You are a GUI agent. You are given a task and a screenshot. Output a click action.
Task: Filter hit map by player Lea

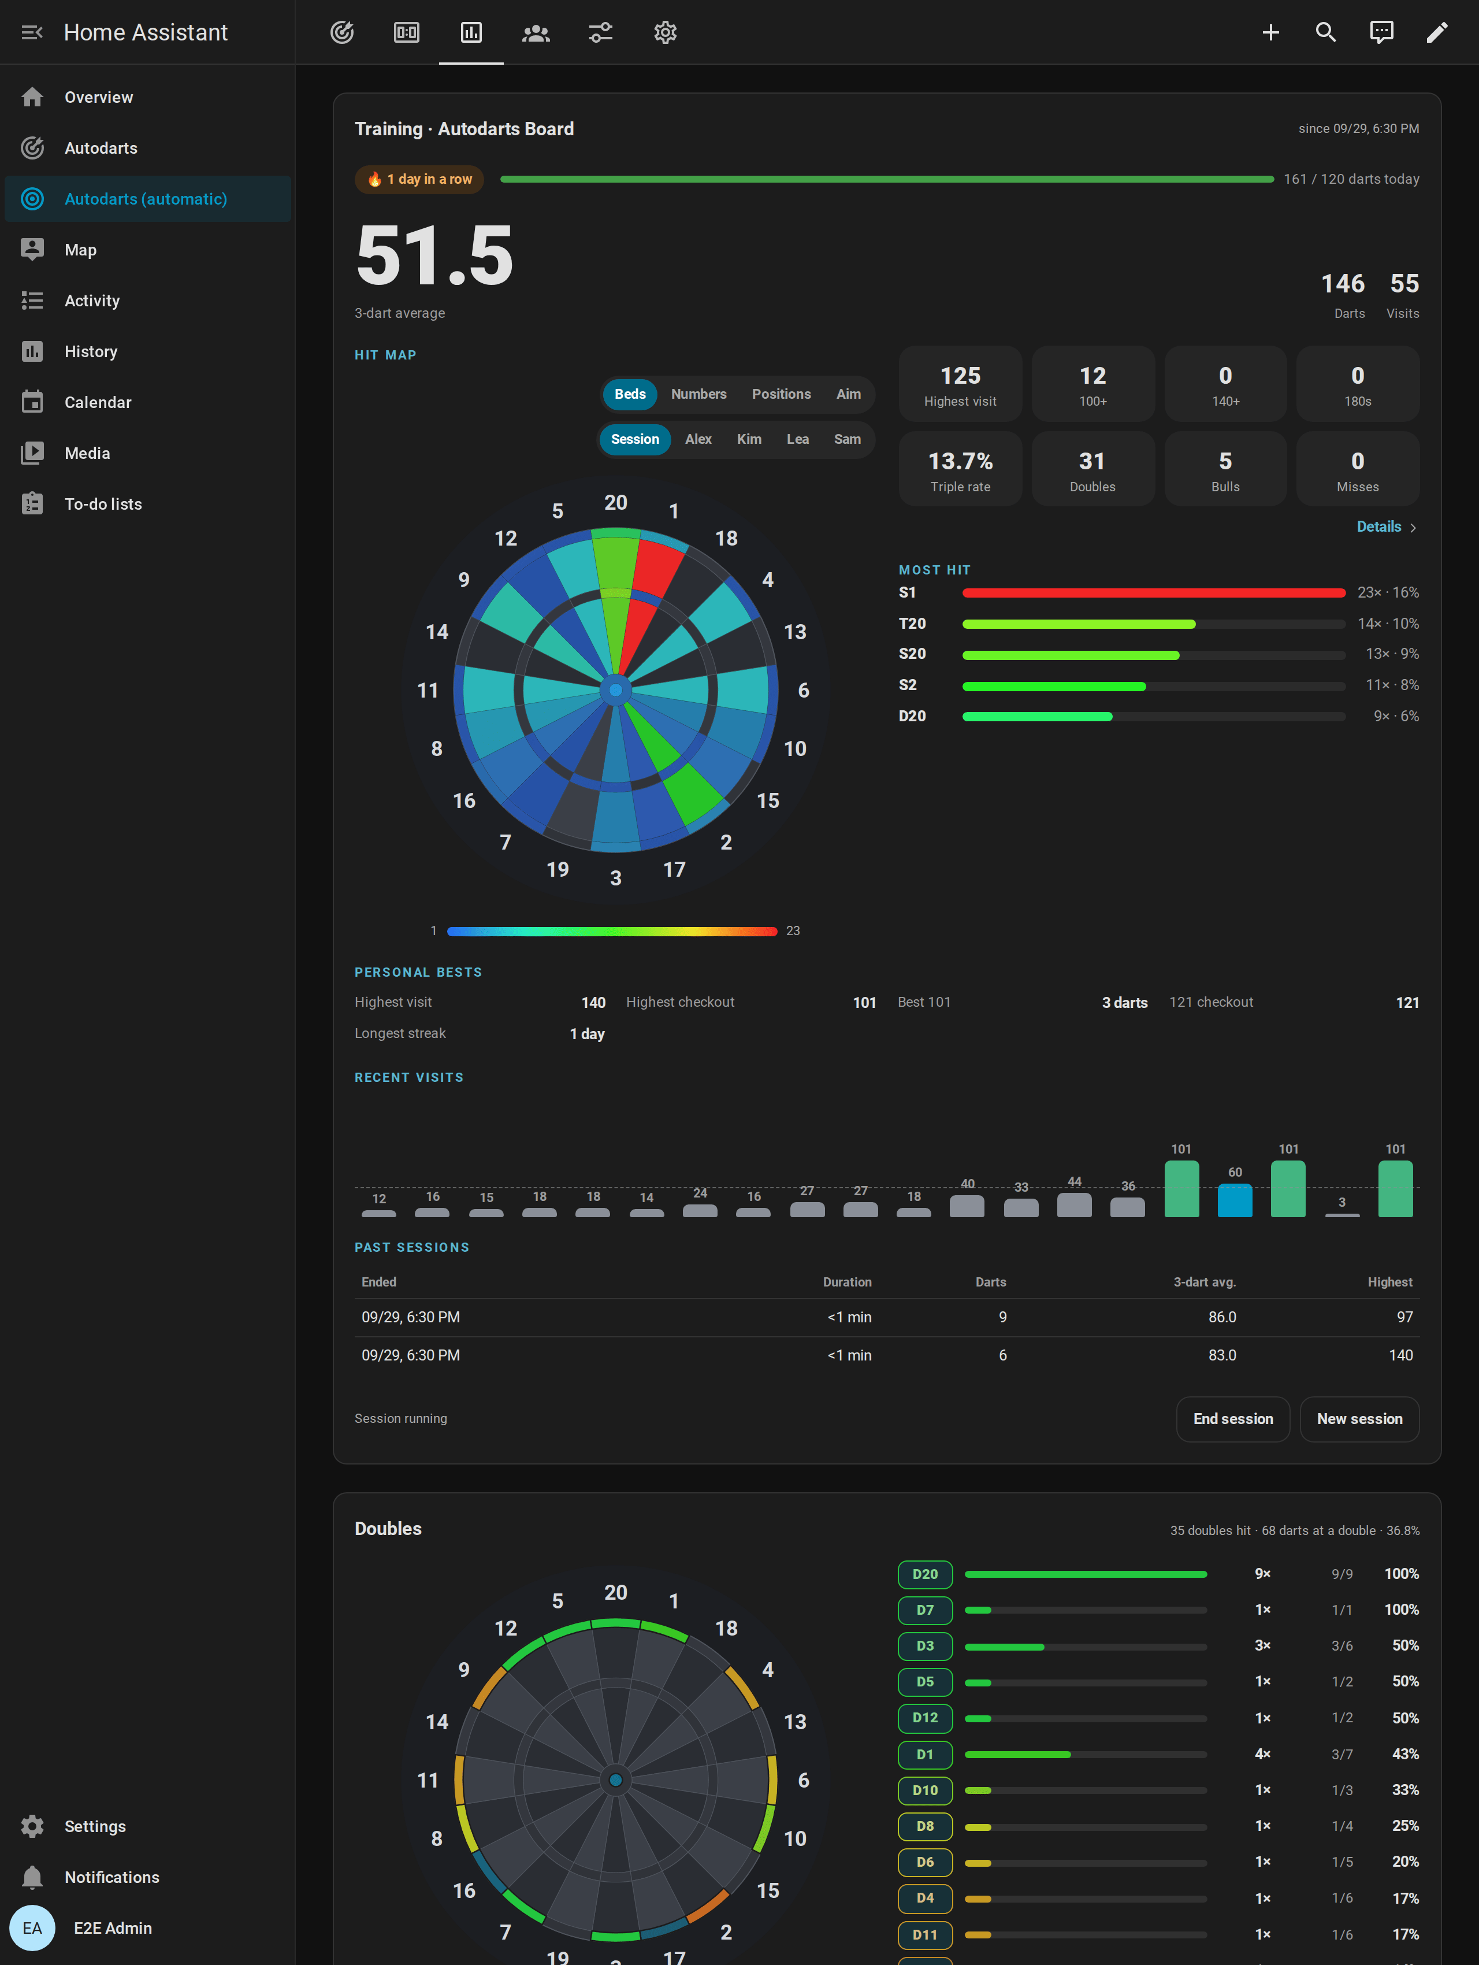(797, 439)
